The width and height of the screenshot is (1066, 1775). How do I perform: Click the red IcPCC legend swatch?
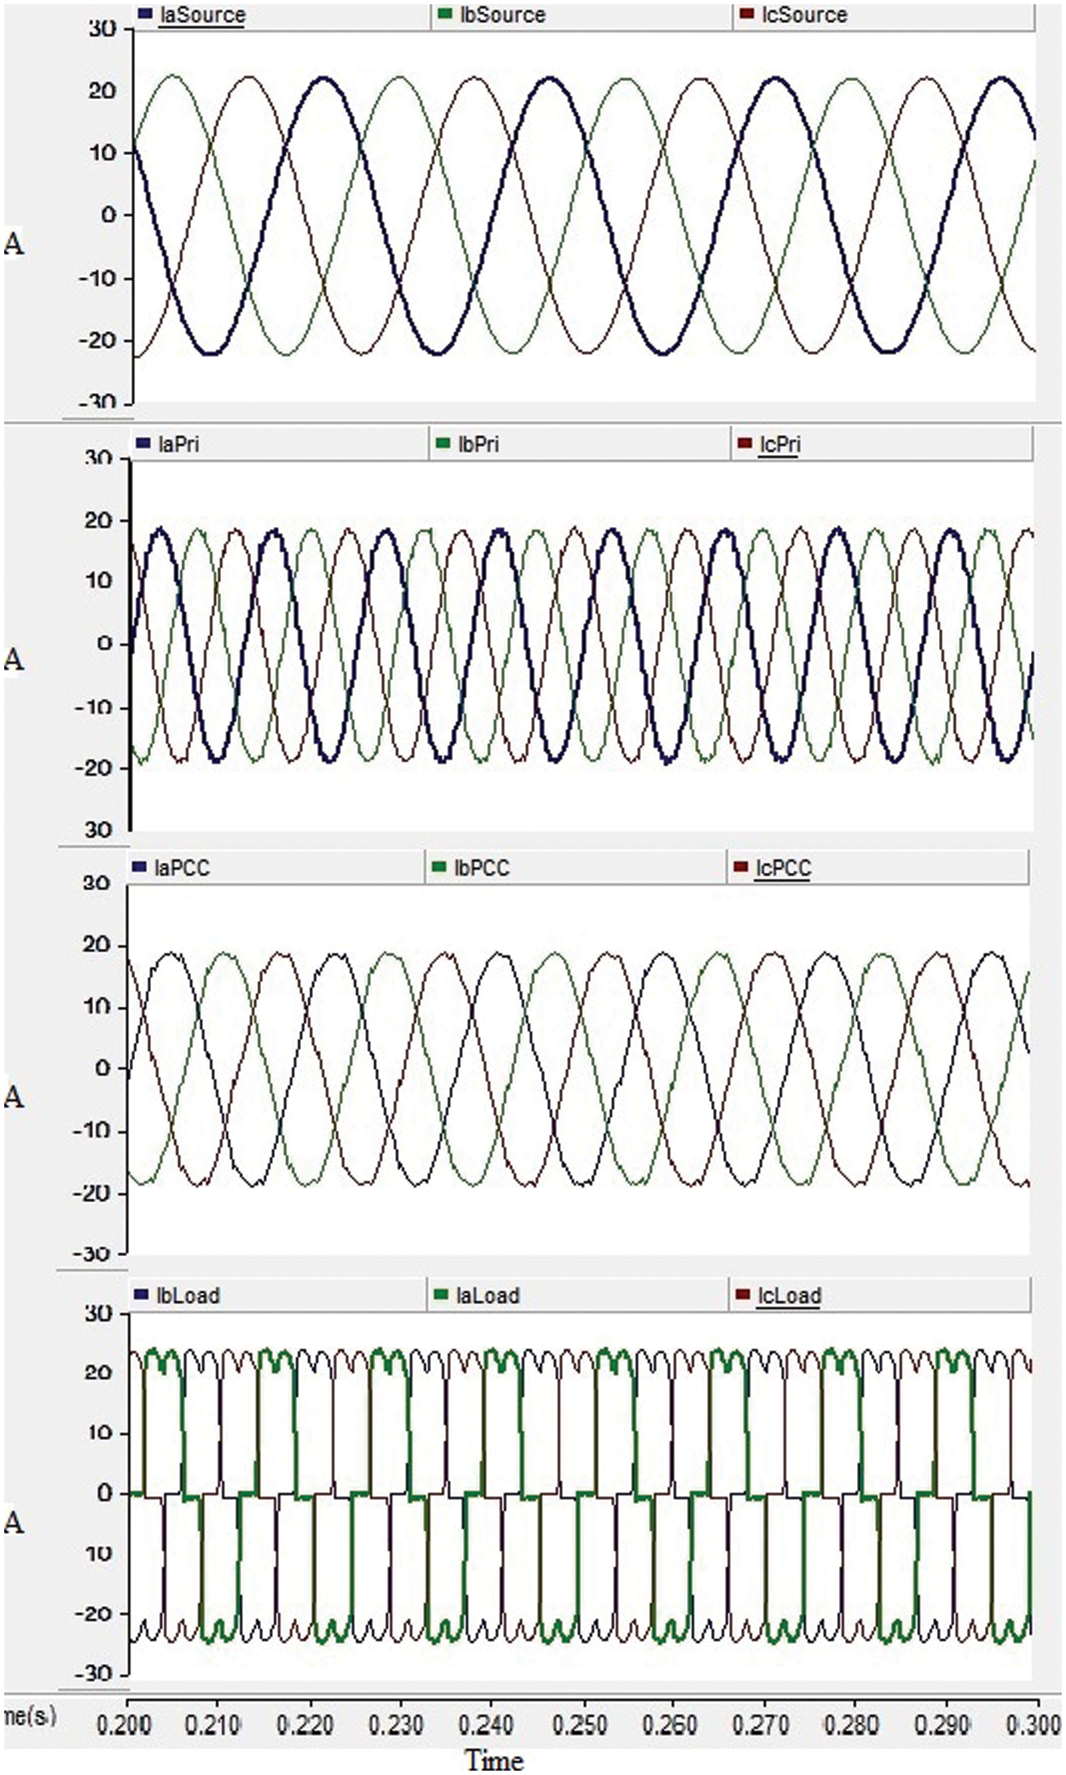740,868
